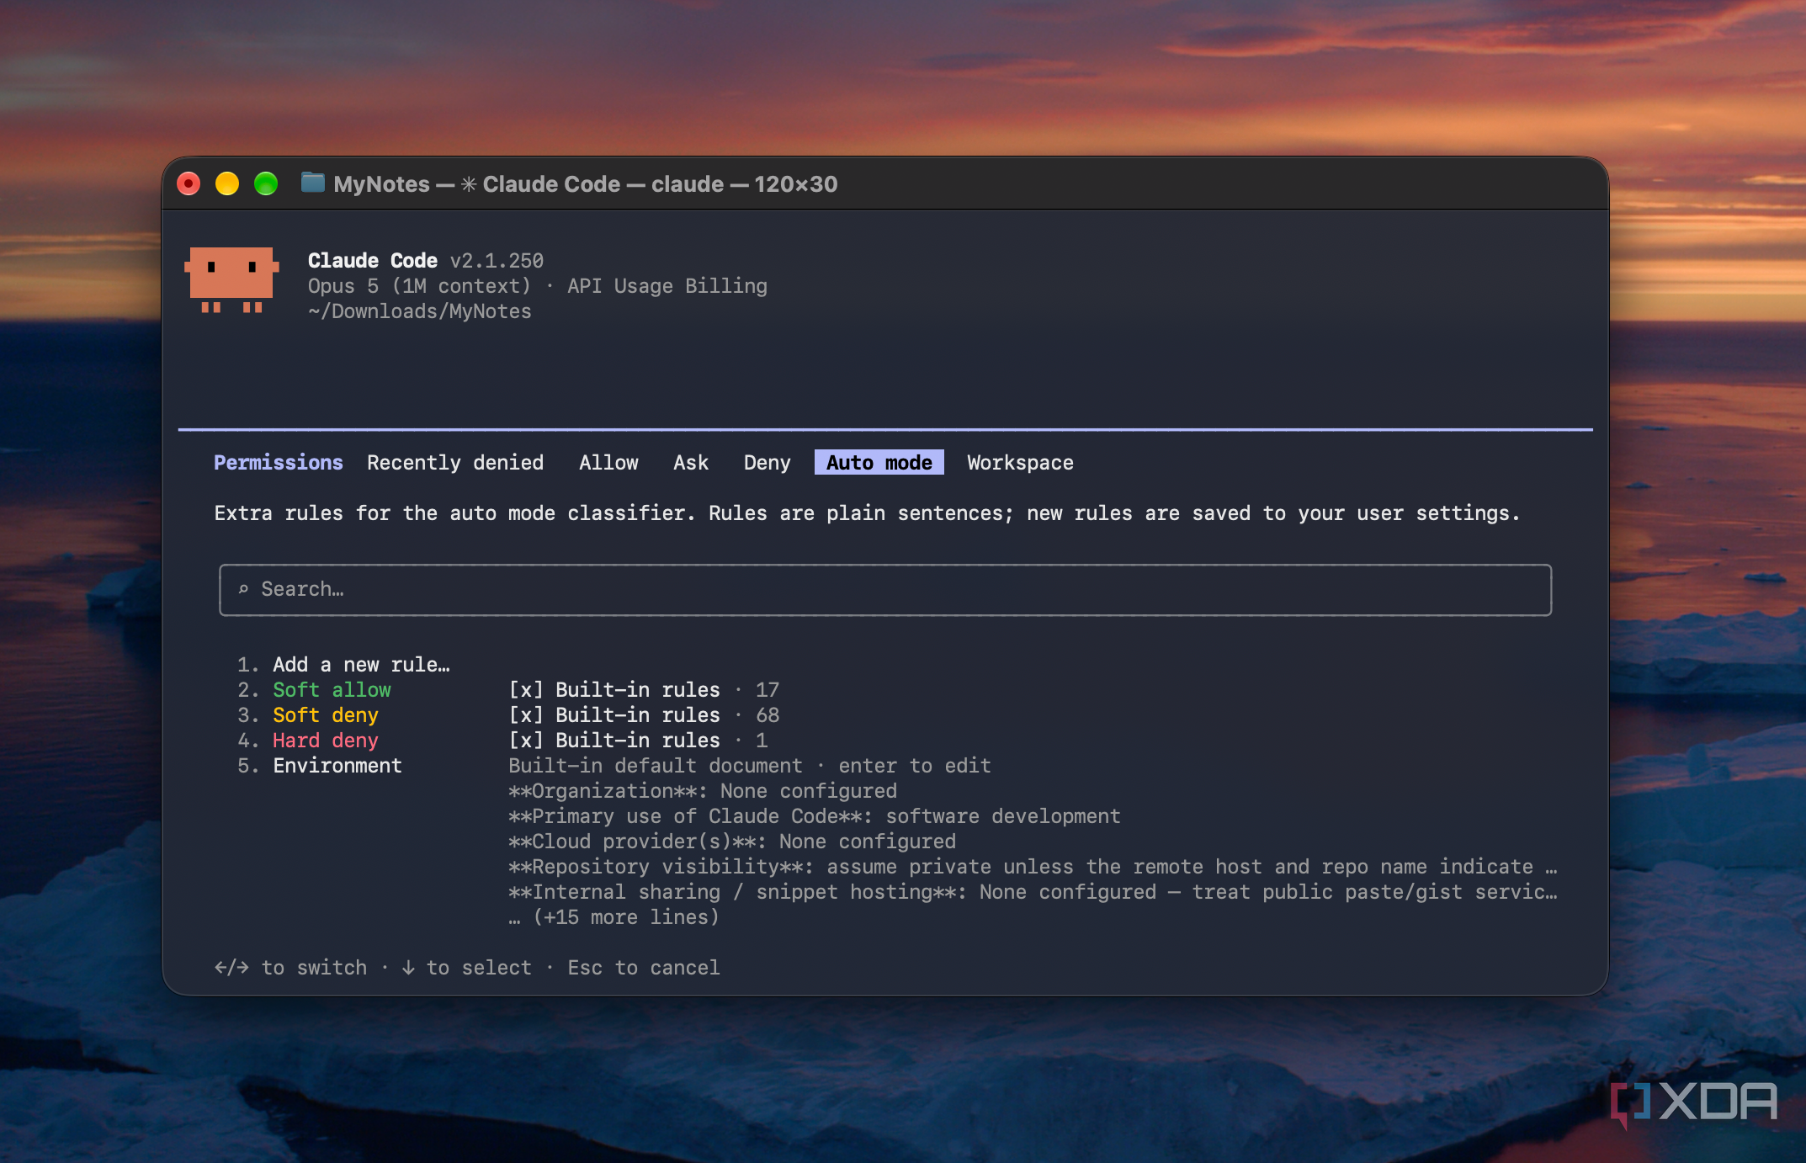This screenshot has width=1806, height=1163.
Task: Toggle Soft allow built-in rules checkbox
Action: (526, 690)
